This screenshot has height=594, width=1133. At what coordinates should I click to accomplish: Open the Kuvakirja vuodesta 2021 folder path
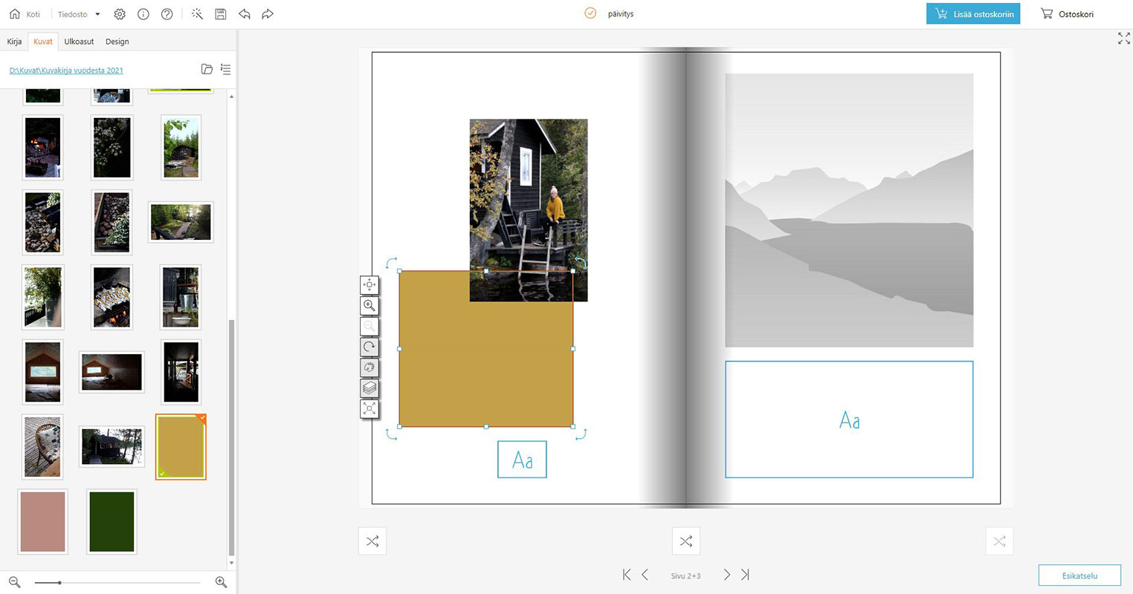click(66, 71)
